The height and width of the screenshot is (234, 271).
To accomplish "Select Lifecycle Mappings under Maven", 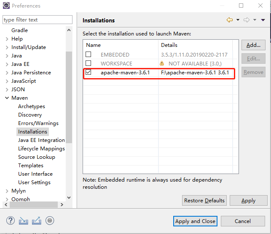I will click(41, 149).
